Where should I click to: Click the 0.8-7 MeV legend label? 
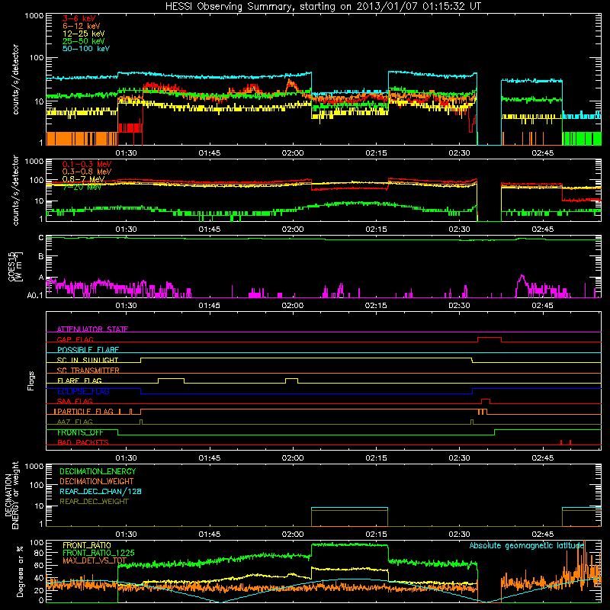(83, 179)
